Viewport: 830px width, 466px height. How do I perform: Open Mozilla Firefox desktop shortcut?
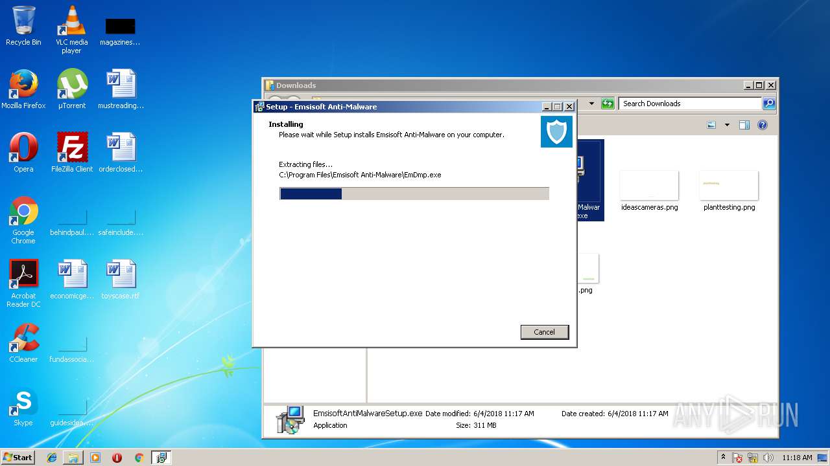[23, 89]
